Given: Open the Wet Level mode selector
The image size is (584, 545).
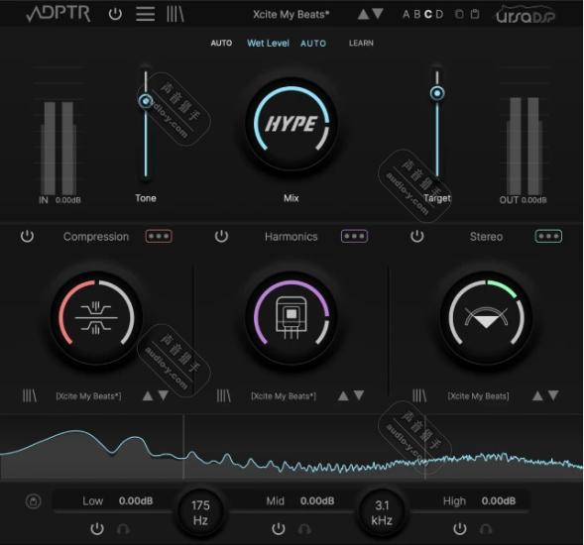Looking at the screenshot, I should [x=268, y=44].
